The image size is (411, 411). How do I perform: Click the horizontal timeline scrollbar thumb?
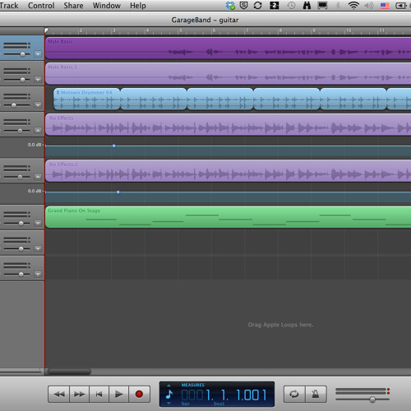69,372
